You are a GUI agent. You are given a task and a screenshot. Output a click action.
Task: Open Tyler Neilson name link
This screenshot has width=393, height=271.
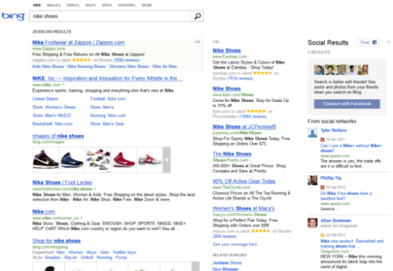pos(333,130)
